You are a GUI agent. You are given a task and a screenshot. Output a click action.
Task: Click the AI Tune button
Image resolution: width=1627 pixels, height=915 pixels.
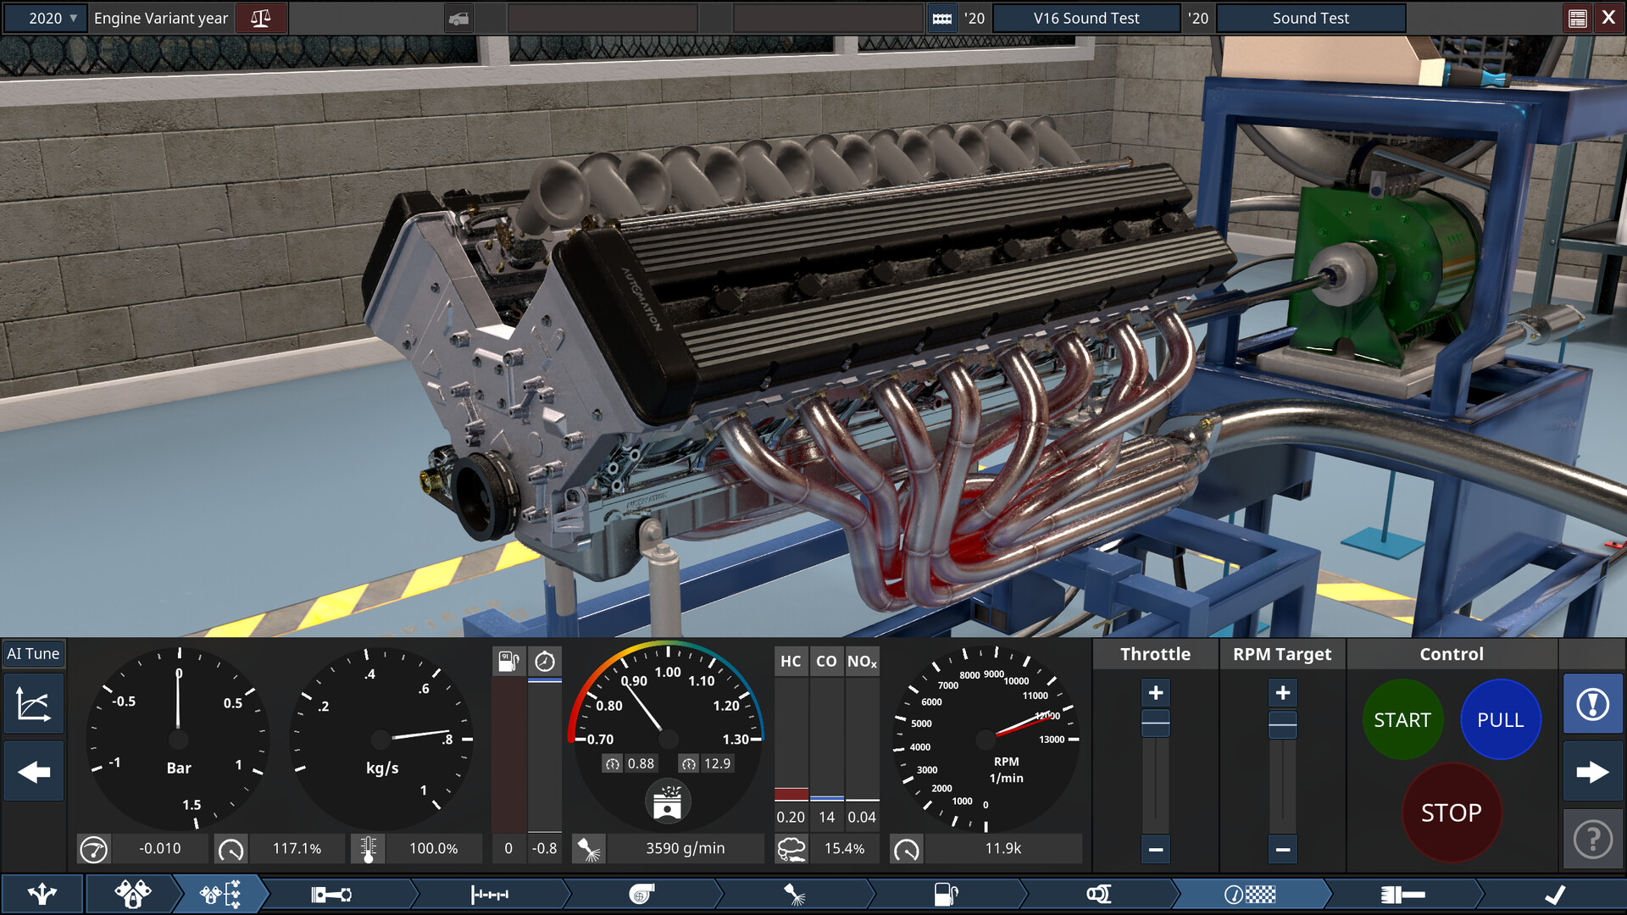(x=34, y=653)
